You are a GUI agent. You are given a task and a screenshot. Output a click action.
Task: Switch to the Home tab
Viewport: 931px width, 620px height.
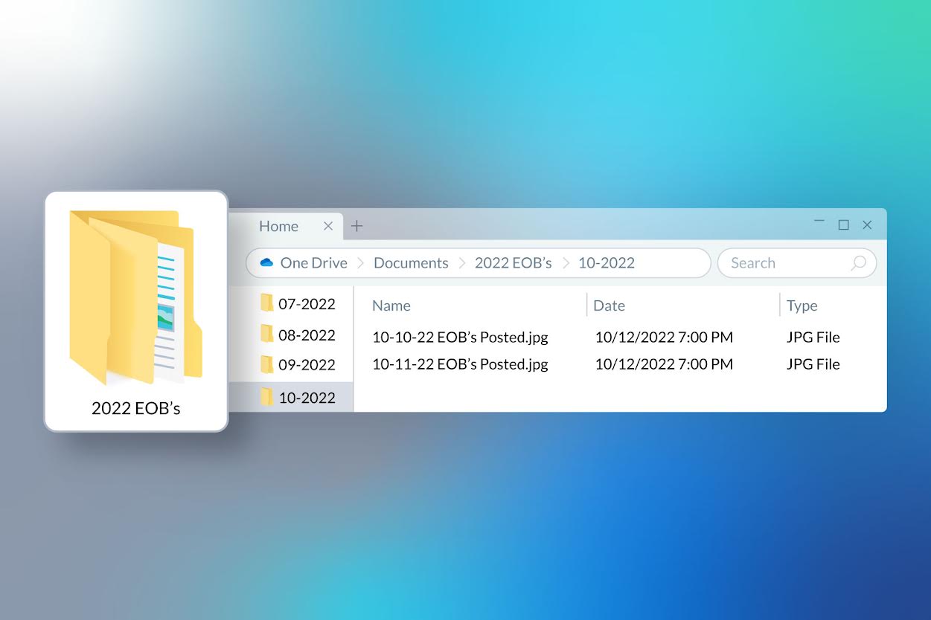point(278,225)
